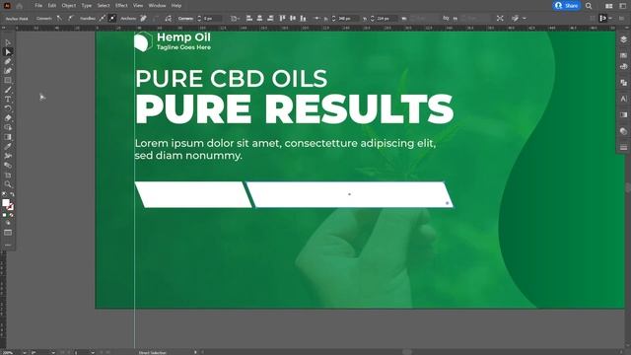Open the Object menu
Image resolution: width=631 pixels, height=355 pixels.
pos(68,6)
